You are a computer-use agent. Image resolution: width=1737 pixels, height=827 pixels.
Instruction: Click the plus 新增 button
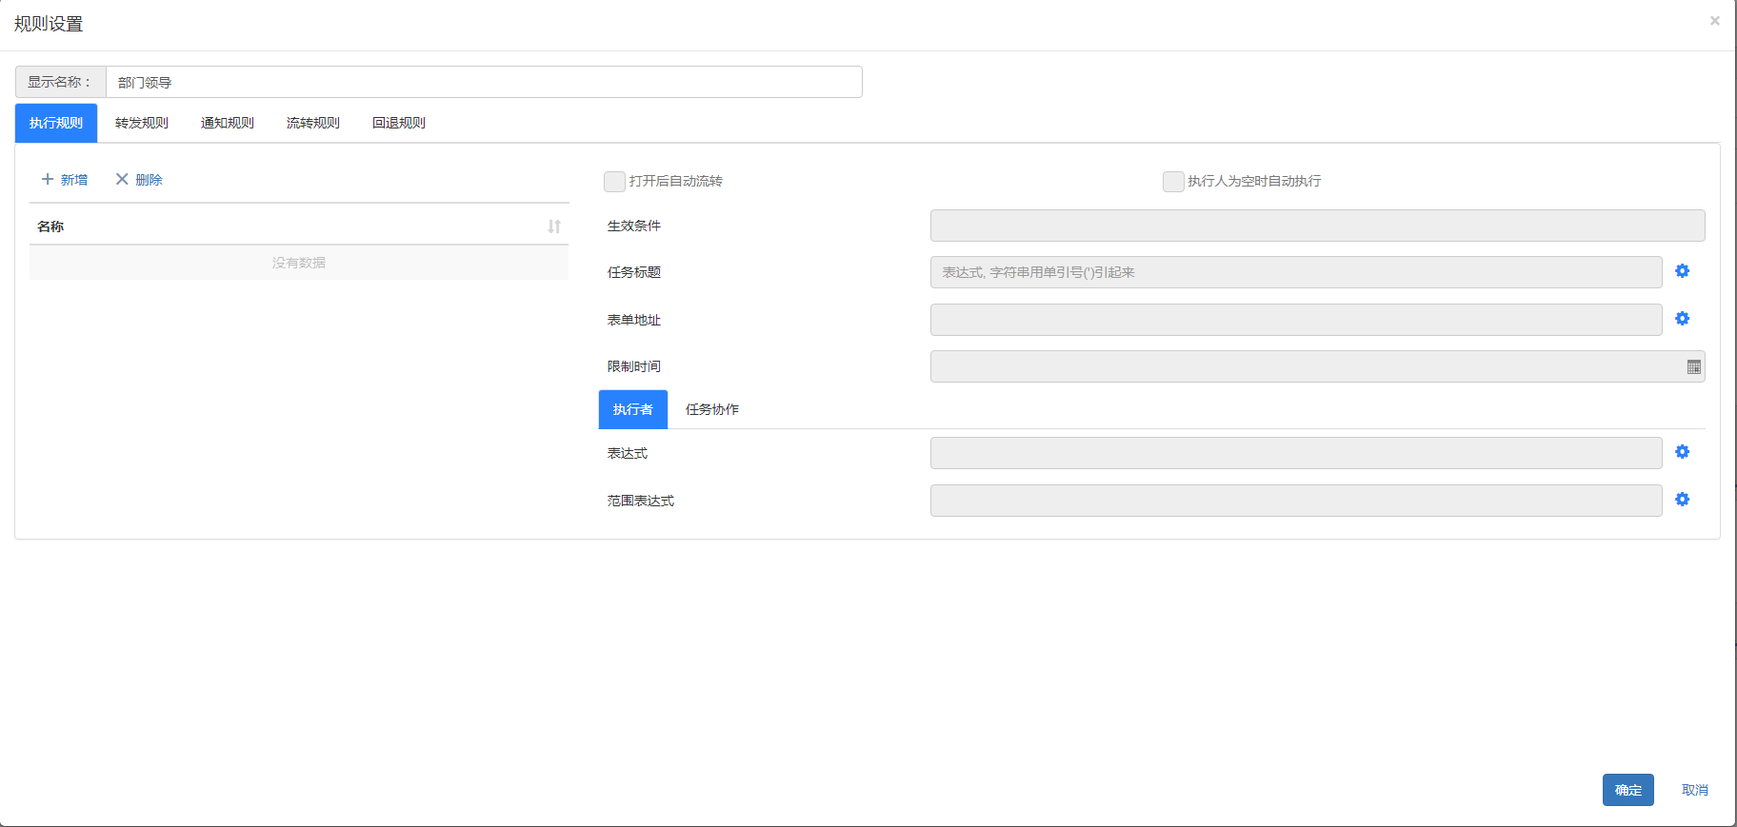pyautogui.click(x=65, y=180)
